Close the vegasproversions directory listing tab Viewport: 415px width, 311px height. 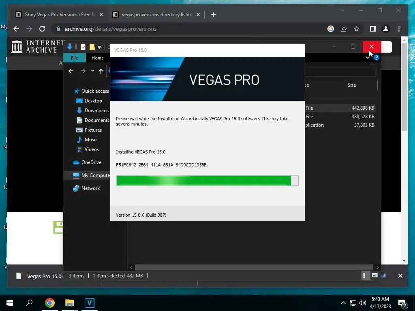[198, 15]
